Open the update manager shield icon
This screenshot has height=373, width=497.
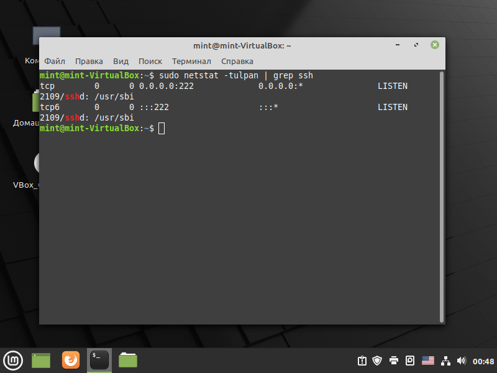point(377,361)
